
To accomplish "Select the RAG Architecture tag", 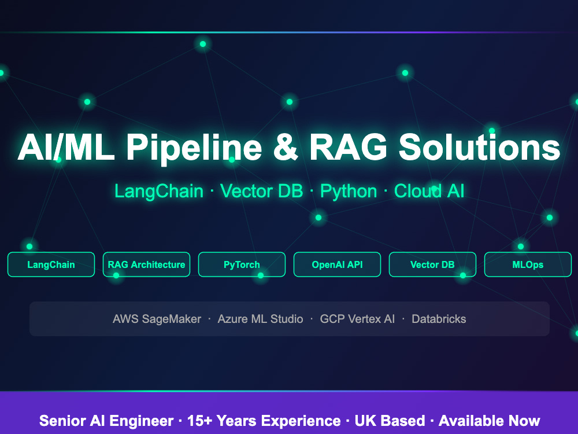I will pyautogui.click(x=146, y=264).
